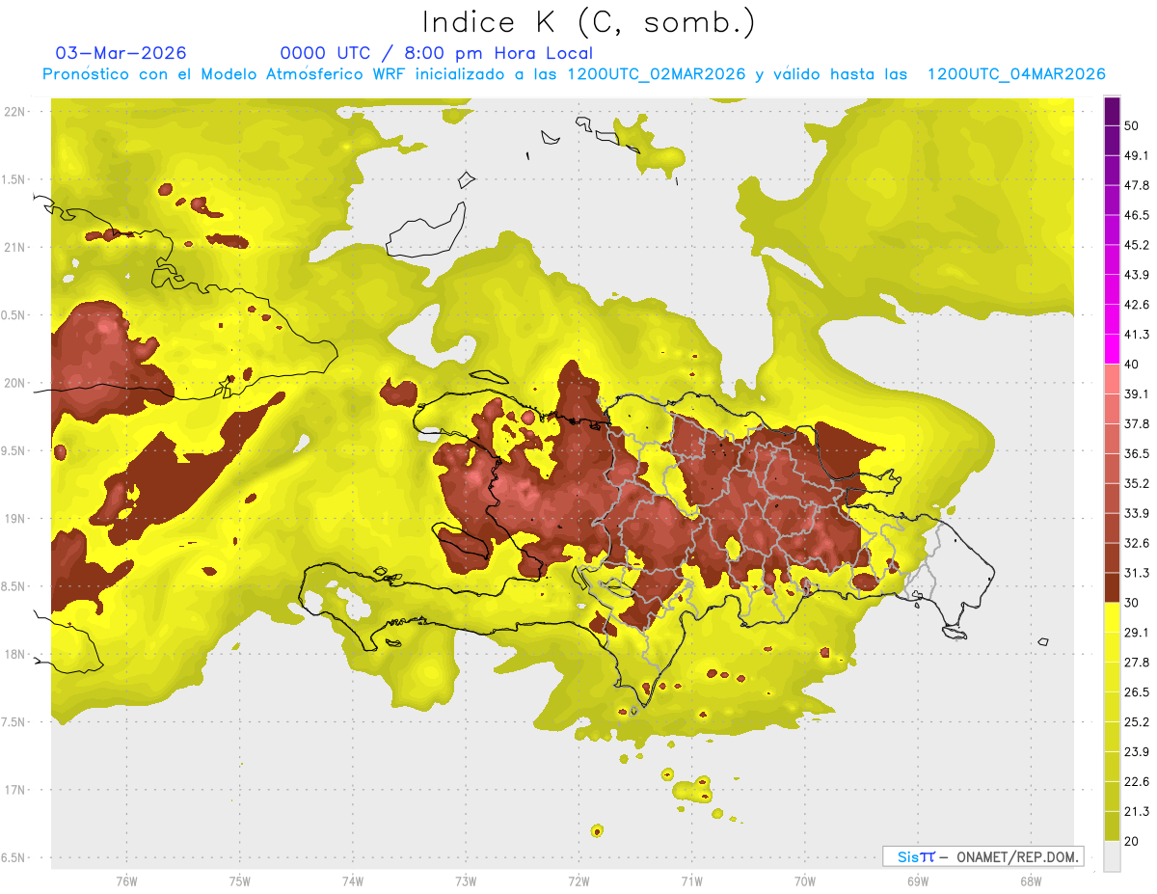The height and width of the screenshot is (894, 1157).
Task: Click the '72W' longitude axis label
Action: [x=578, y=880]
